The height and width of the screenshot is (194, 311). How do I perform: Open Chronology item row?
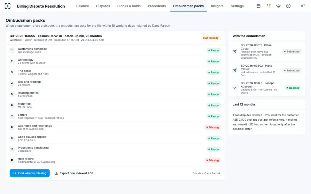tap(115, 61)
